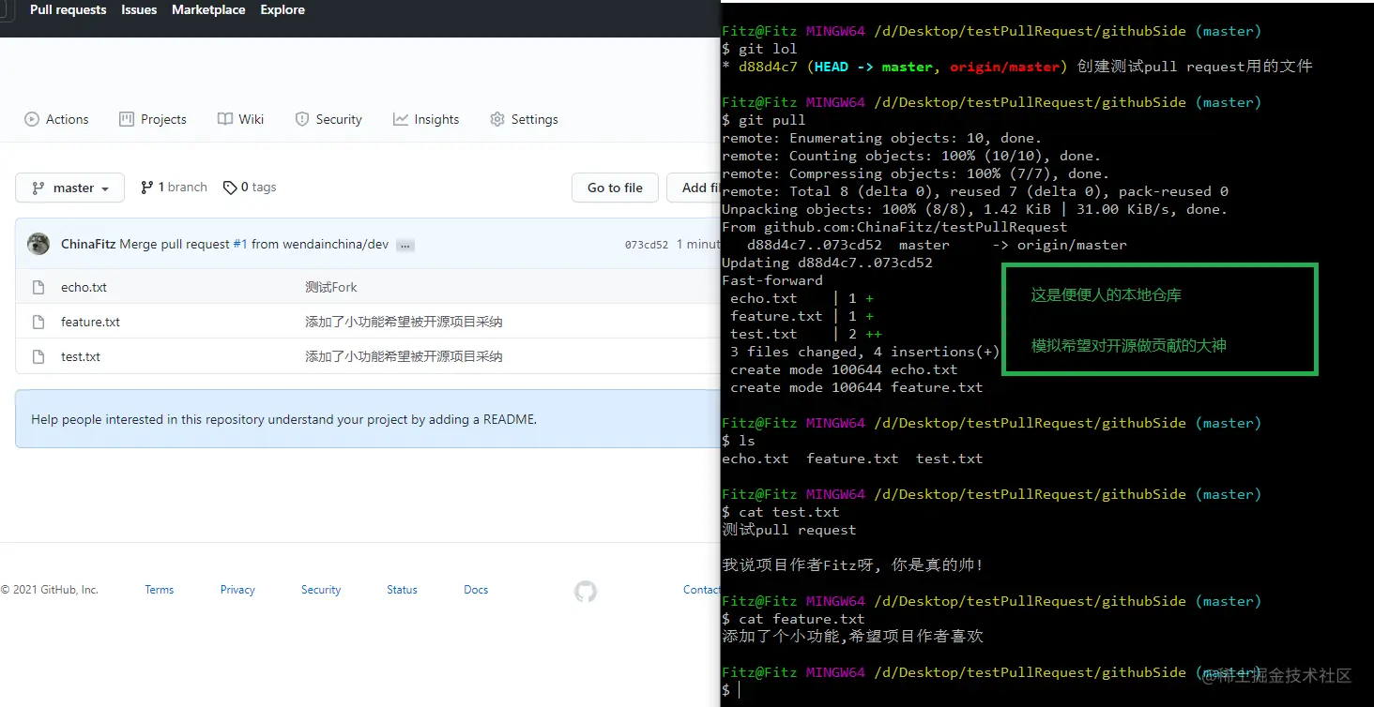Open the 测试Fork commit message
The width and height of the screenshot is (1374, 707).
[331, 287]
